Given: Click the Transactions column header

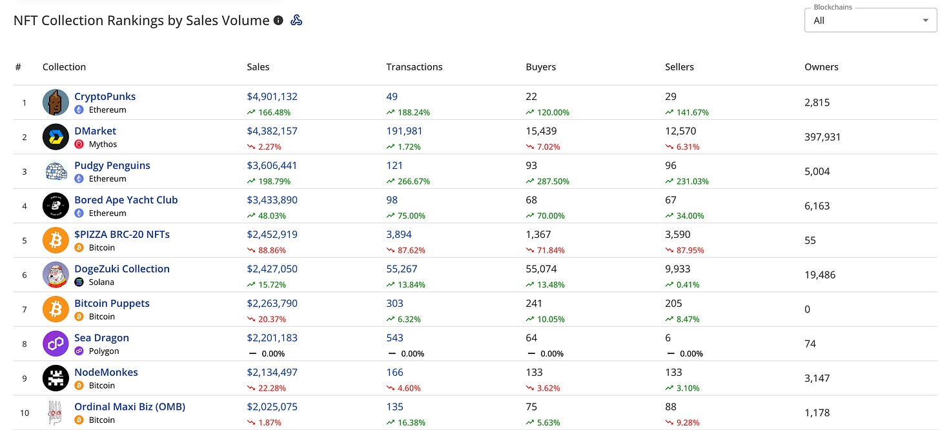Looking at the screenshot, I should point(414,67).
